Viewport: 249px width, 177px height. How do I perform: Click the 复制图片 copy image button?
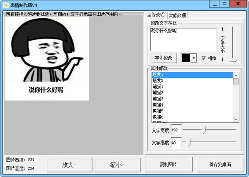tap(168, 165)
